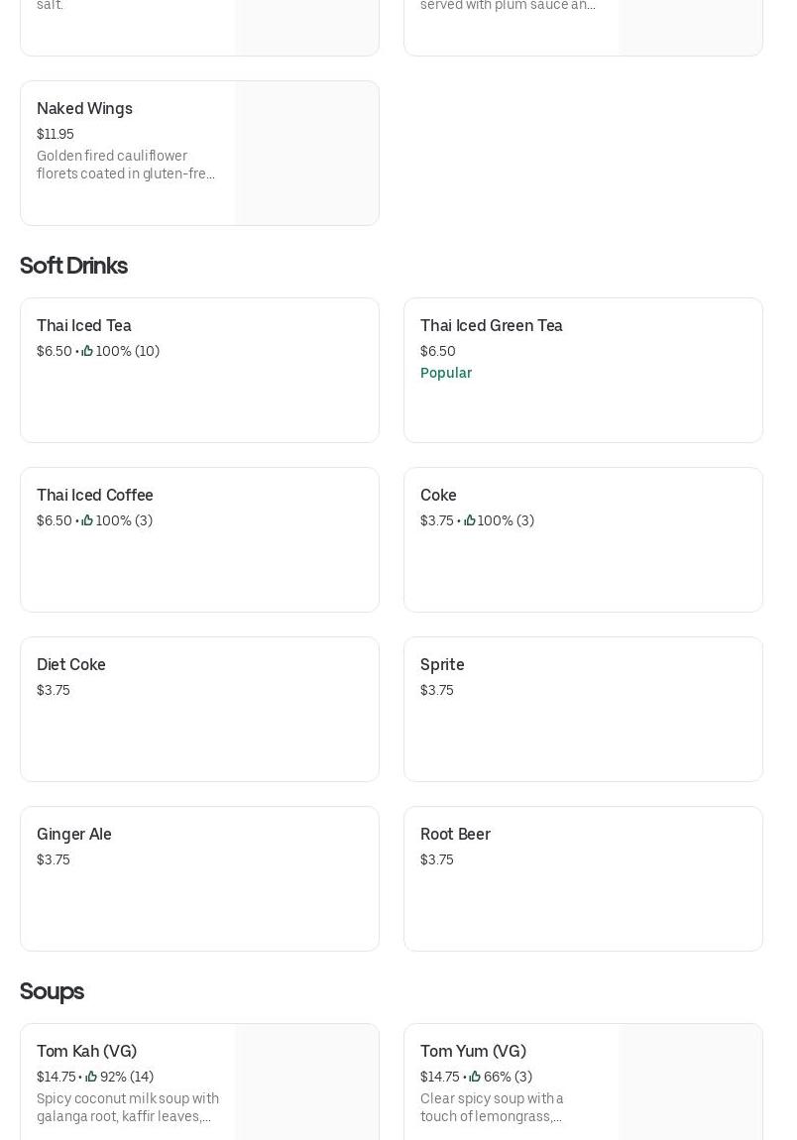Click the Soups section heading
This screenshot has width=797, height=1140.
(x=52, y=991)
